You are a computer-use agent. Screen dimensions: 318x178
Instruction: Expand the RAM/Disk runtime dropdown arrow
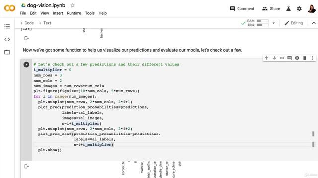pos(274,23)
